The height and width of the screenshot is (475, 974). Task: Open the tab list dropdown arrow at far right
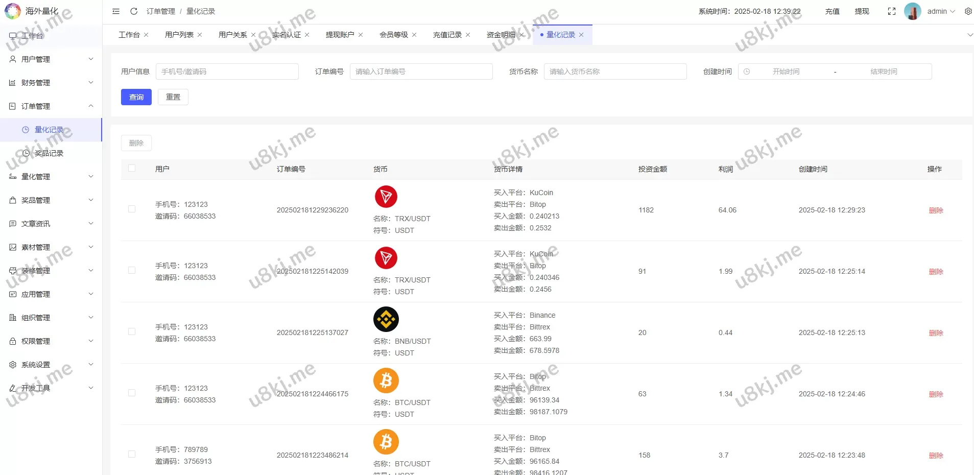[969, 35]
